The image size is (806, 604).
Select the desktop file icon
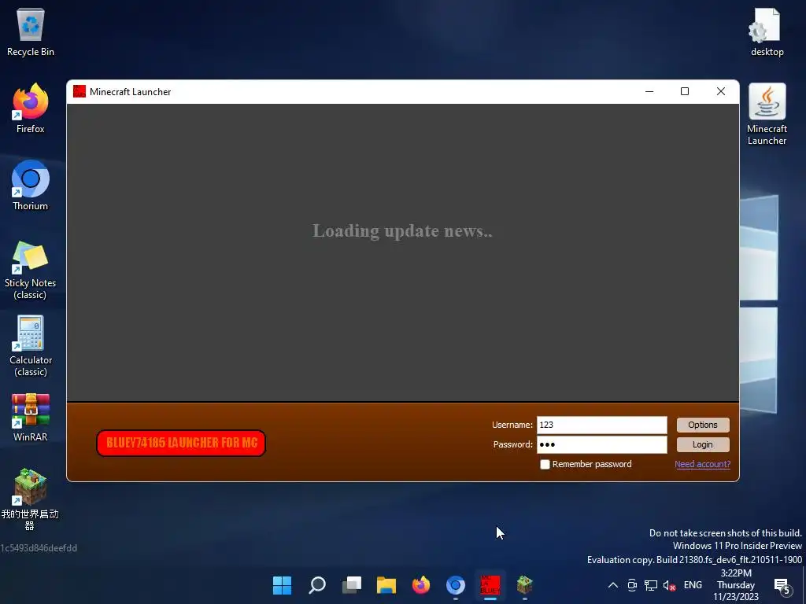coord(767,32)
